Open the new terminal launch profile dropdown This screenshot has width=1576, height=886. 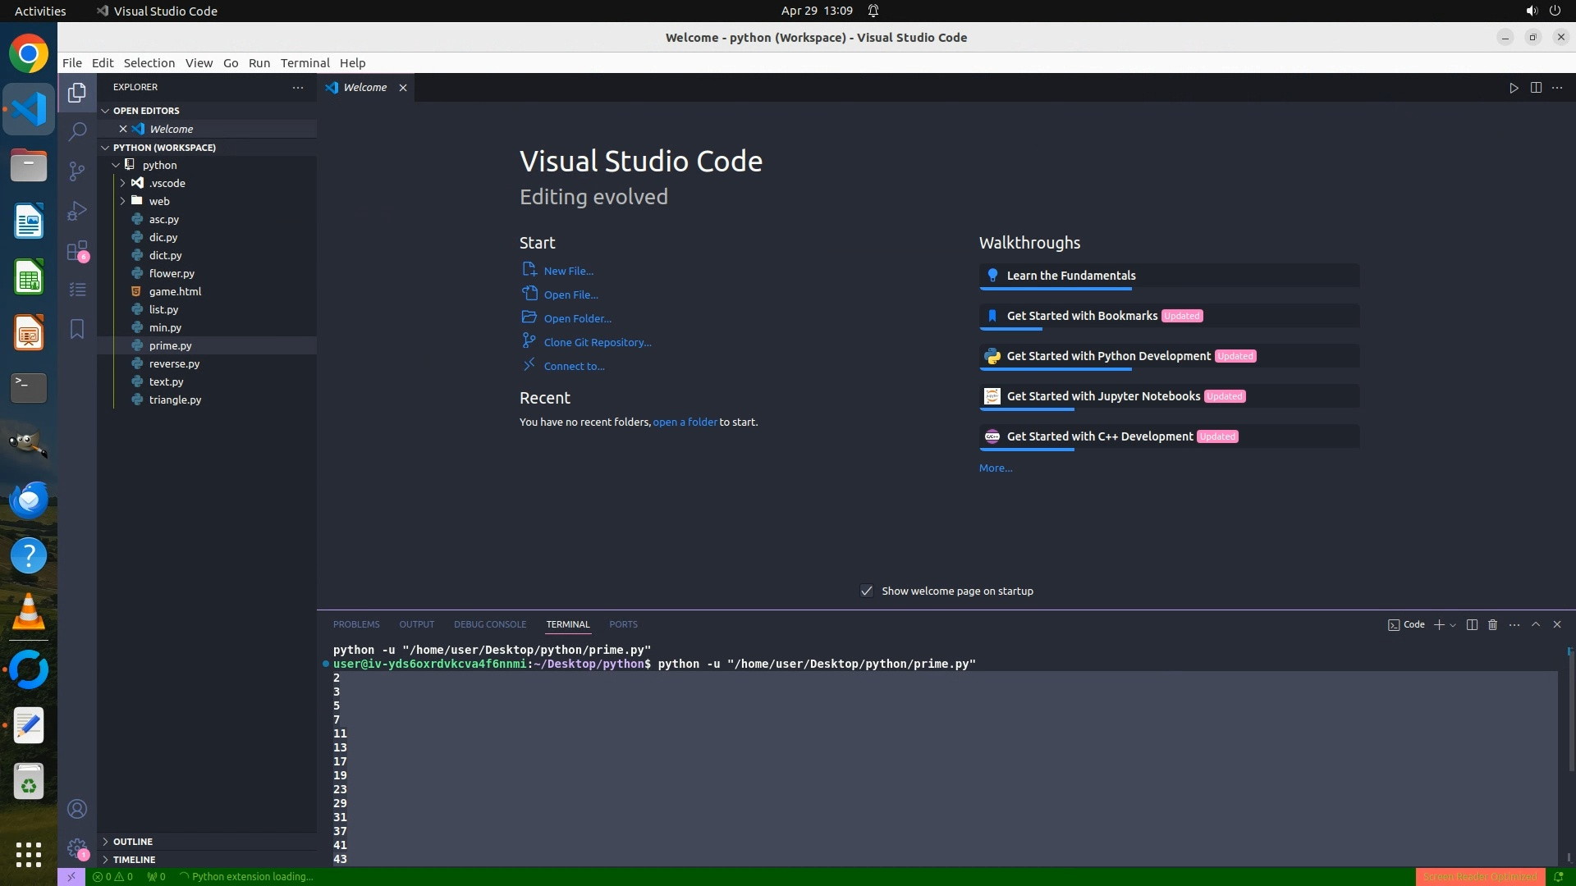tap(1453, 625)
